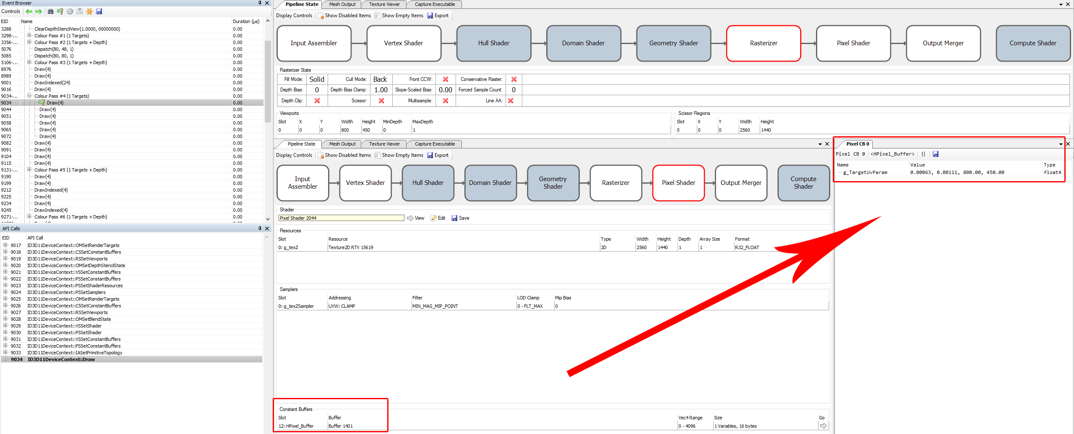Image resolution: width=1074 pixels, height=434 pixels.
Task: Expand API call 9017 OMSetRenderTargets
Action: click(x=5, y=245)
